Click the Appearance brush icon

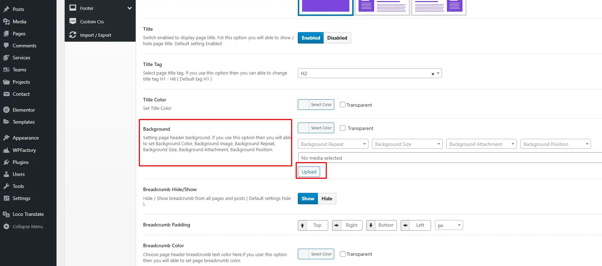coord(6,138)
